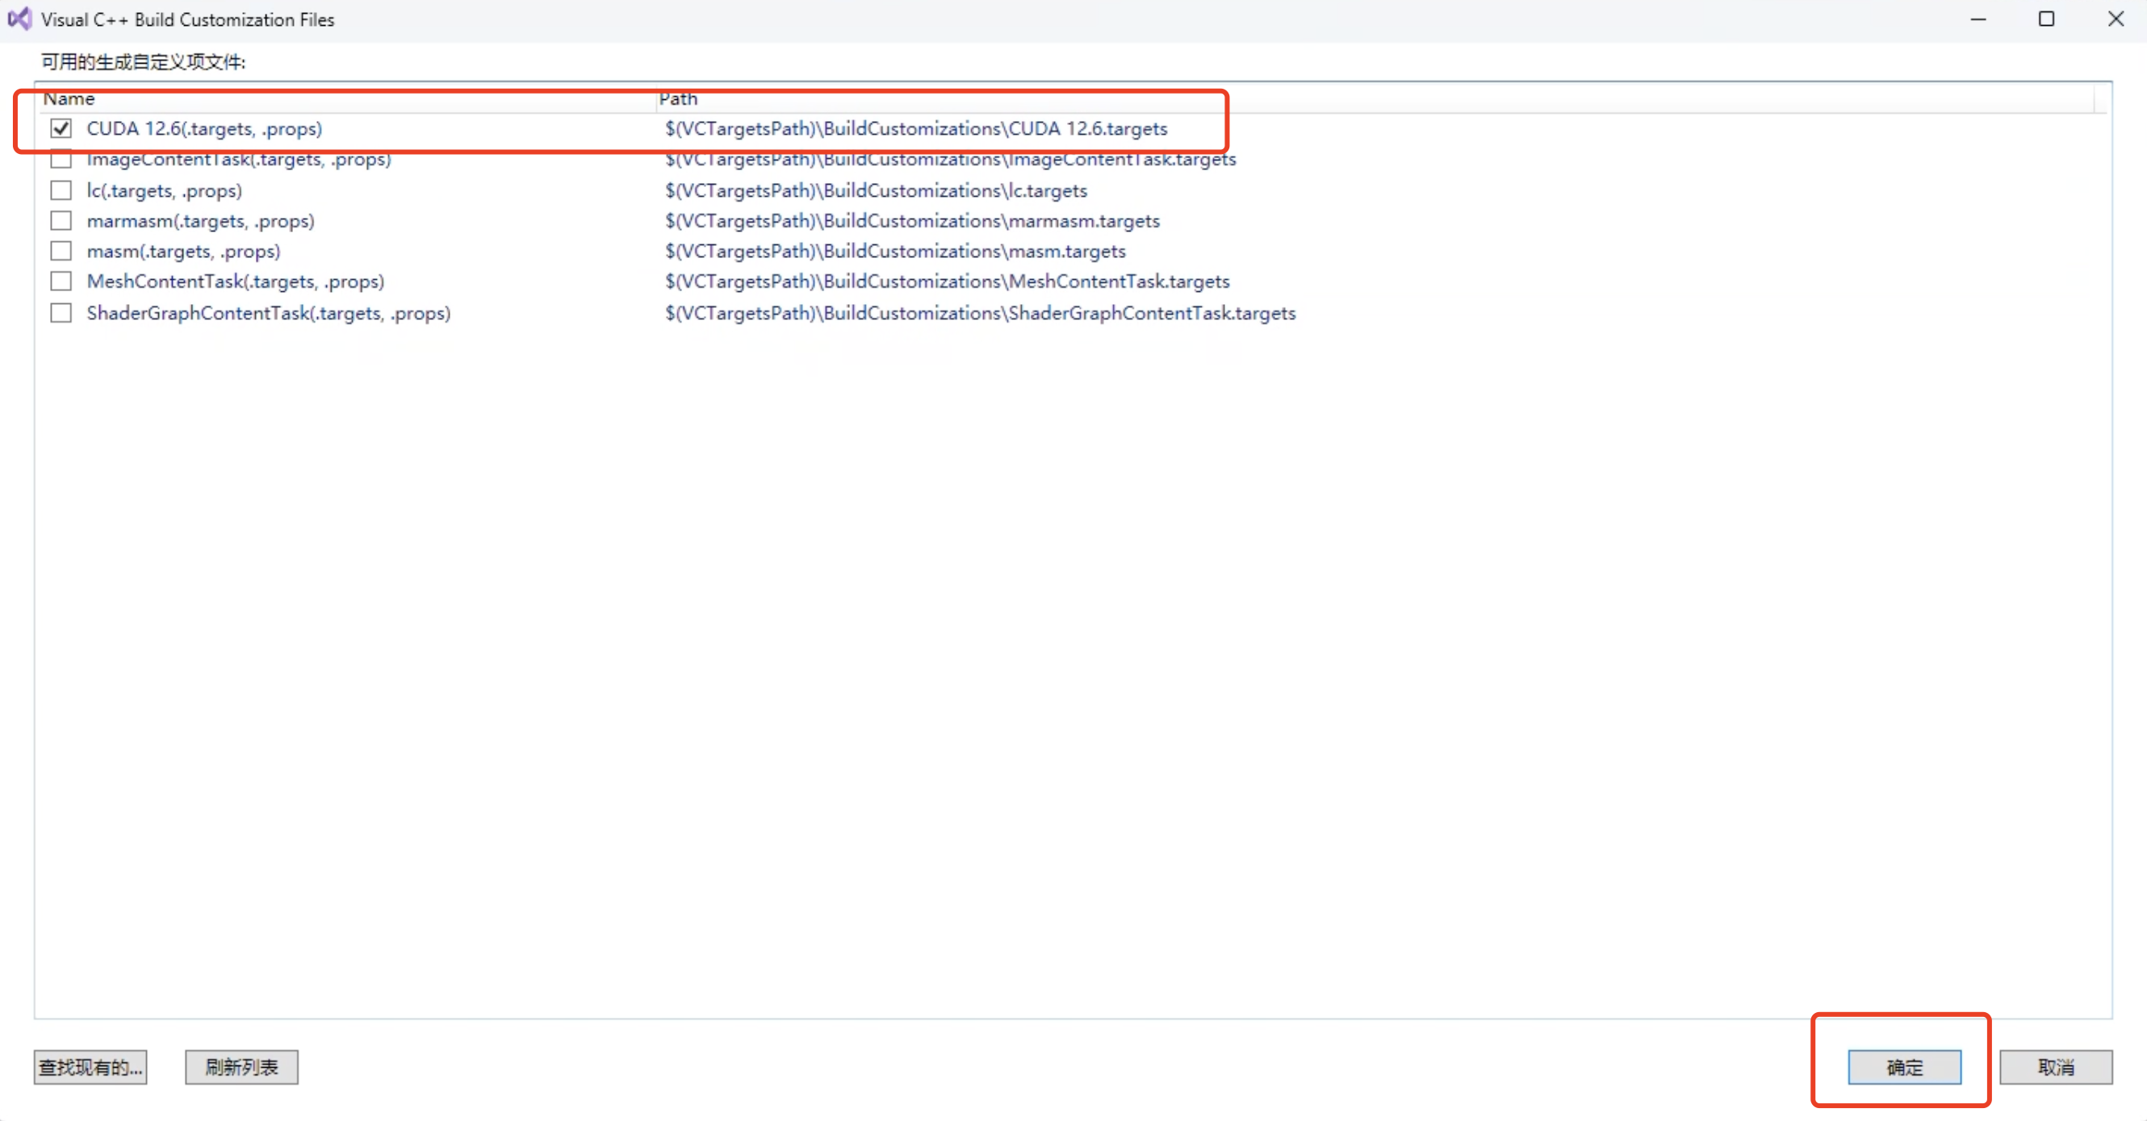Image resolution: width=2147 pixels, height=1121 pixels.
Task: Click the lc.targets path cell
Action: [876, 190]
